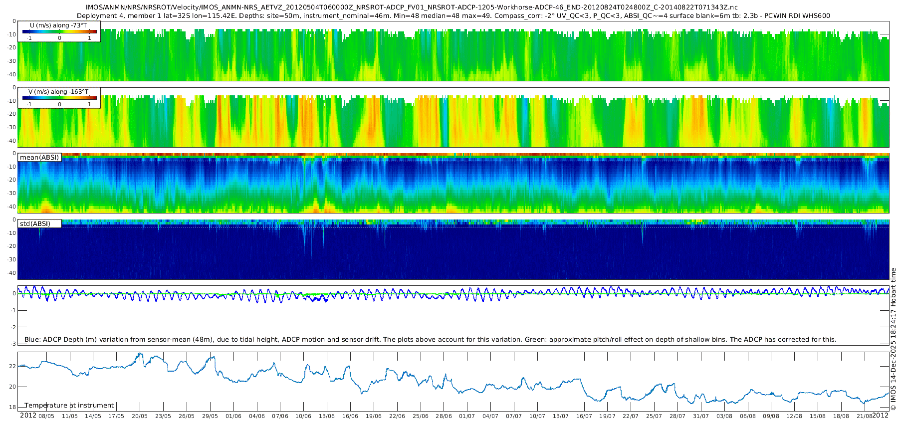Click the 'U (m/s) along -73°T' legend title
Screen dimensions: 898x424
[58, 25]
